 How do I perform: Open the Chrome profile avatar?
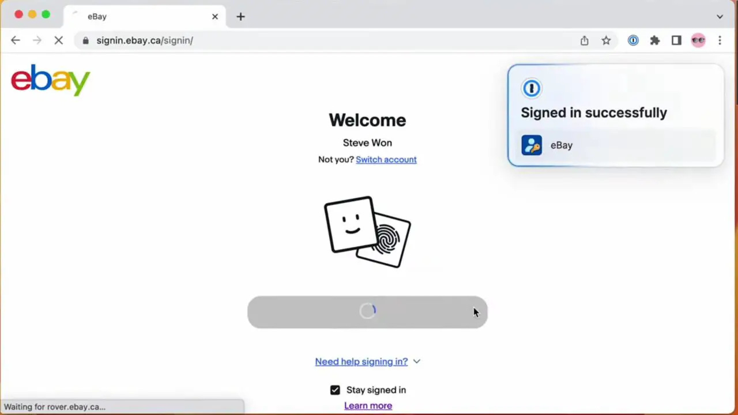pyautogui.click(x=698, y=40)
